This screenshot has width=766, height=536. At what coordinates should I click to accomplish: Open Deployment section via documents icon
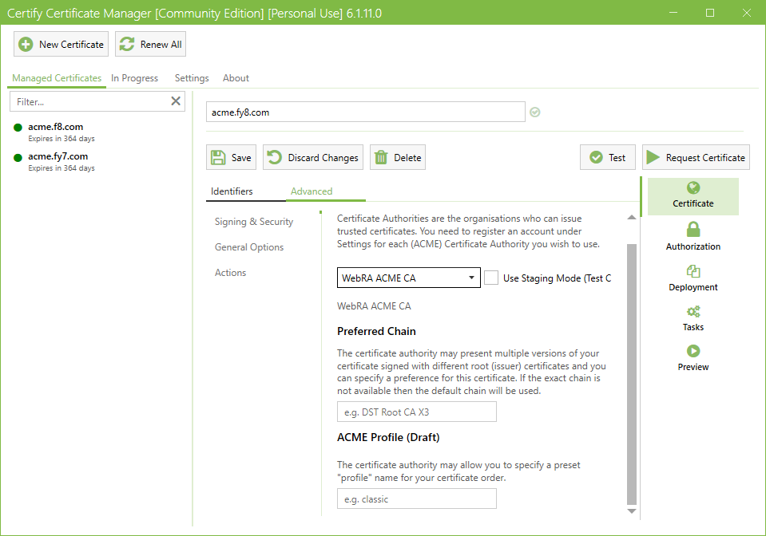(x=693, y=271)
